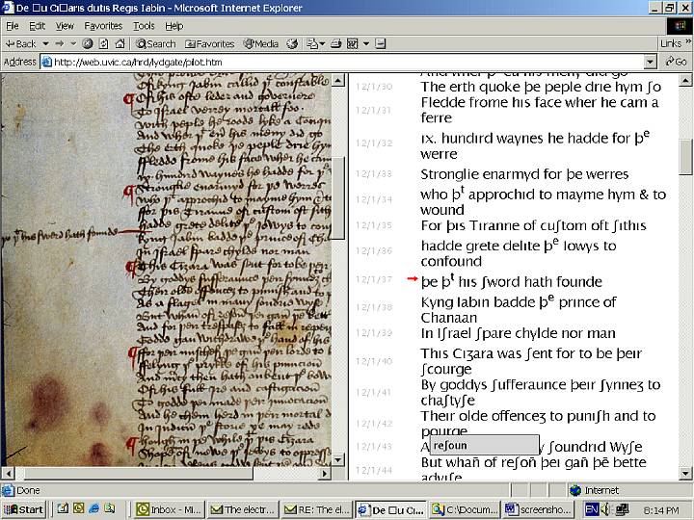This screenshot has height=520, width=694.
Task: Expand the Mail options dropdown
Action: click(x=323, y=43)
